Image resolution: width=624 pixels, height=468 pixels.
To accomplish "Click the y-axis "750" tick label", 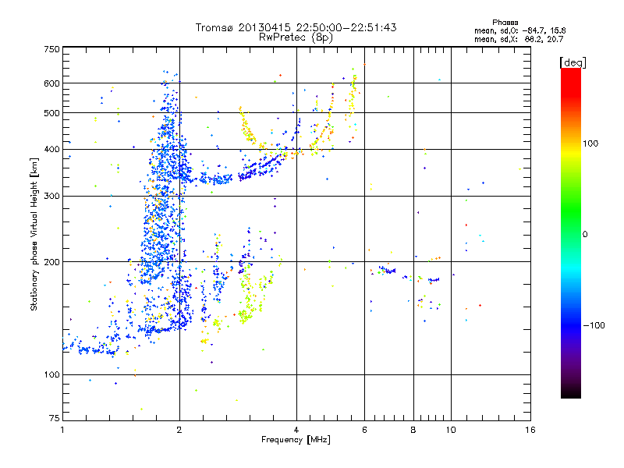I will click(51, 49).
